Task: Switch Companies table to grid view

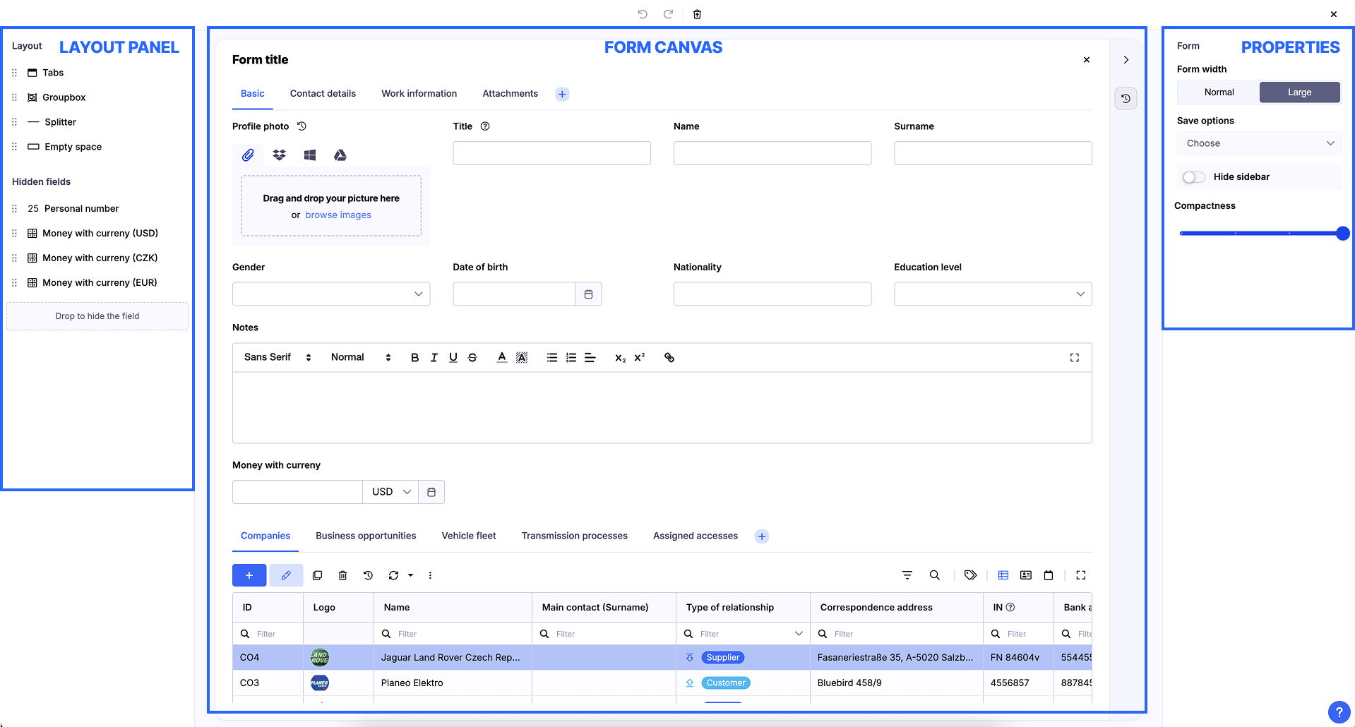Action: click(1003, 575)
